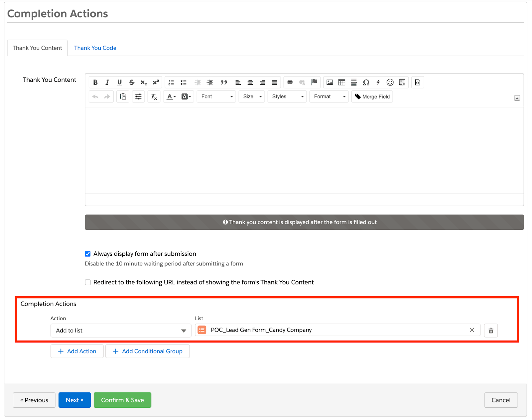Insert a hyperlink
The height and width of the screenshot is (420, 532).
coord(290,82)
